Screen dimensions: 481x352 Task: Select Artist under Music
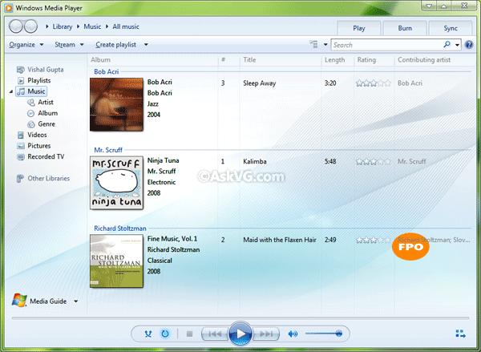click(40, 102)
